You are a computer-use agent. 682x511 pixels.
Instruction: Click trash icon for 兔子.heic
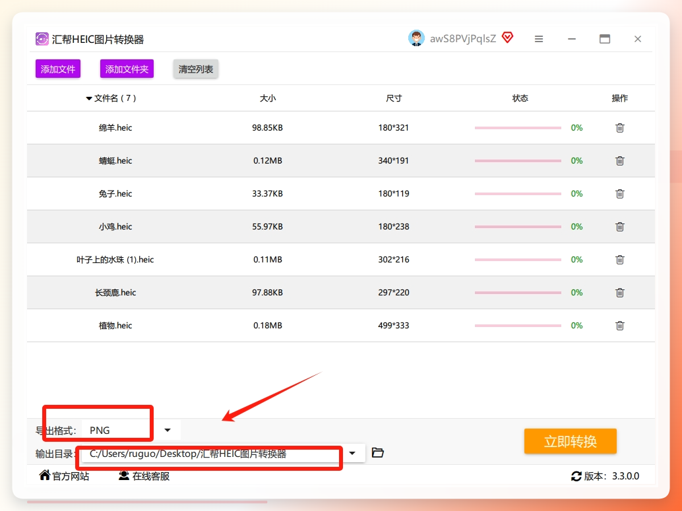pos(620,194)
